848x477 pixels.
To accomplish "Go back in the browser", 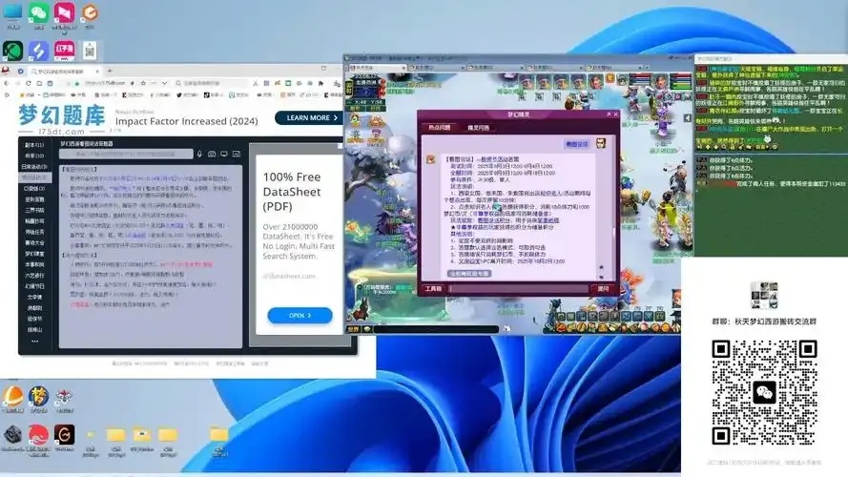I will click(7, 83).
